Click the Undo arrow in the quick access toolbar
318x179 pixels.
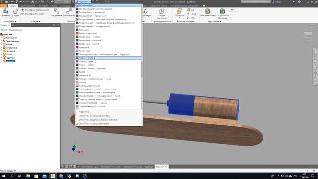click(x=21, y=2)
